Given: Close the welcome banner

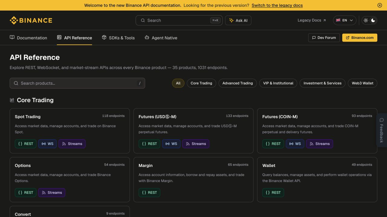Looking at the screenshot, I should [380, 5].
